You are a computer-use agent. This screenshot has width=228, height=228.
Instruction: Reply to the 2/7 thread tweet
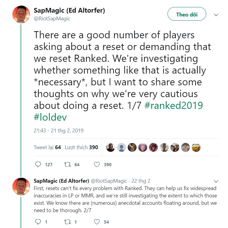point(38,222)
